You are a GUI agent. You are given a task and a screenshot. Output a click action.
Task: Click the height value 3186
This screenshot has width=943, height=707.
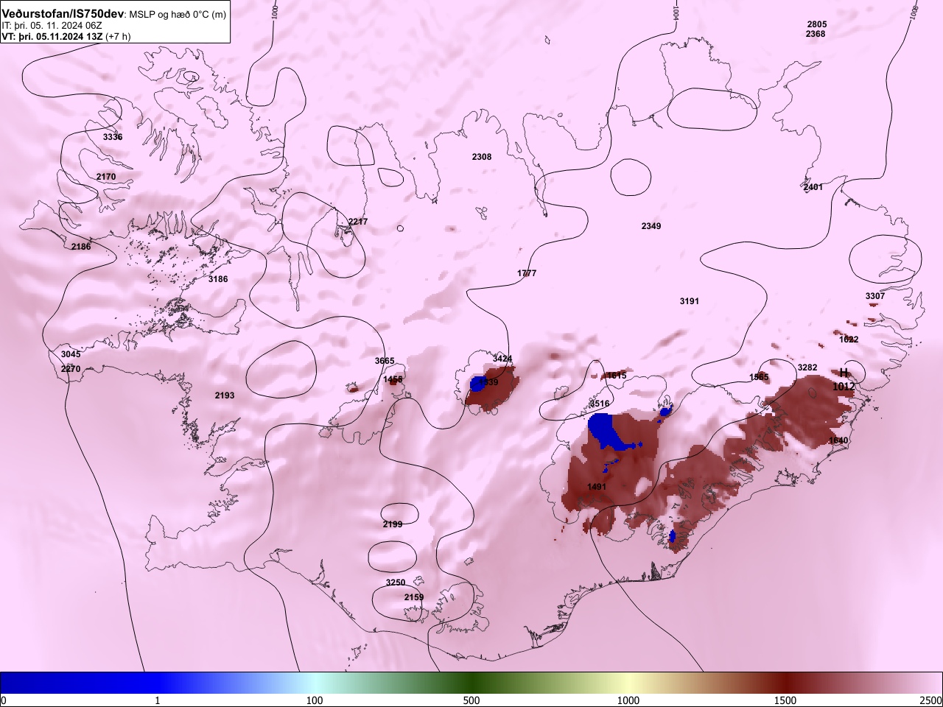[218, 279]
